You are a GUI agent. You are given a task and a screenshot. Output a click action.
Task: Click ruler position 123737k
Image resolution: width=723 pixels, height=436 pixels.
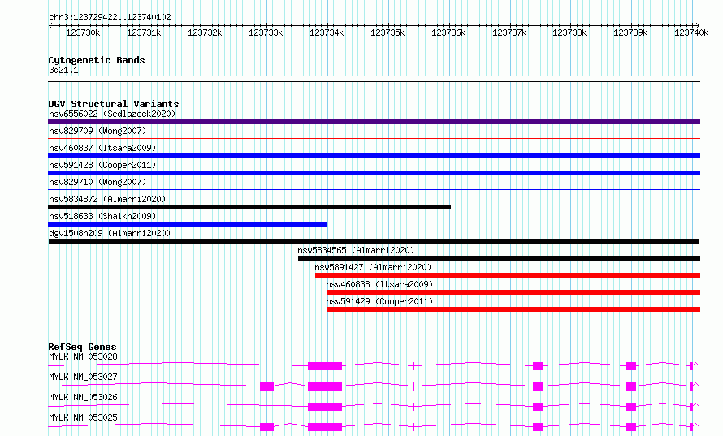pyautogui.click(x=509, y=32)
